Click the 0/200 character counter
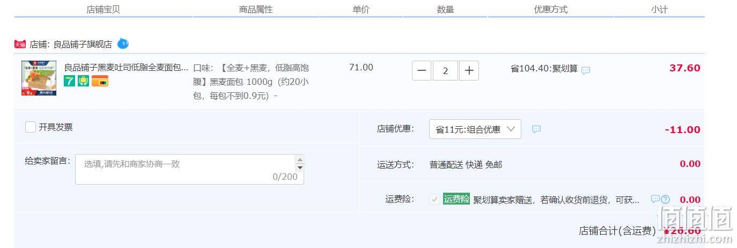 285,177
